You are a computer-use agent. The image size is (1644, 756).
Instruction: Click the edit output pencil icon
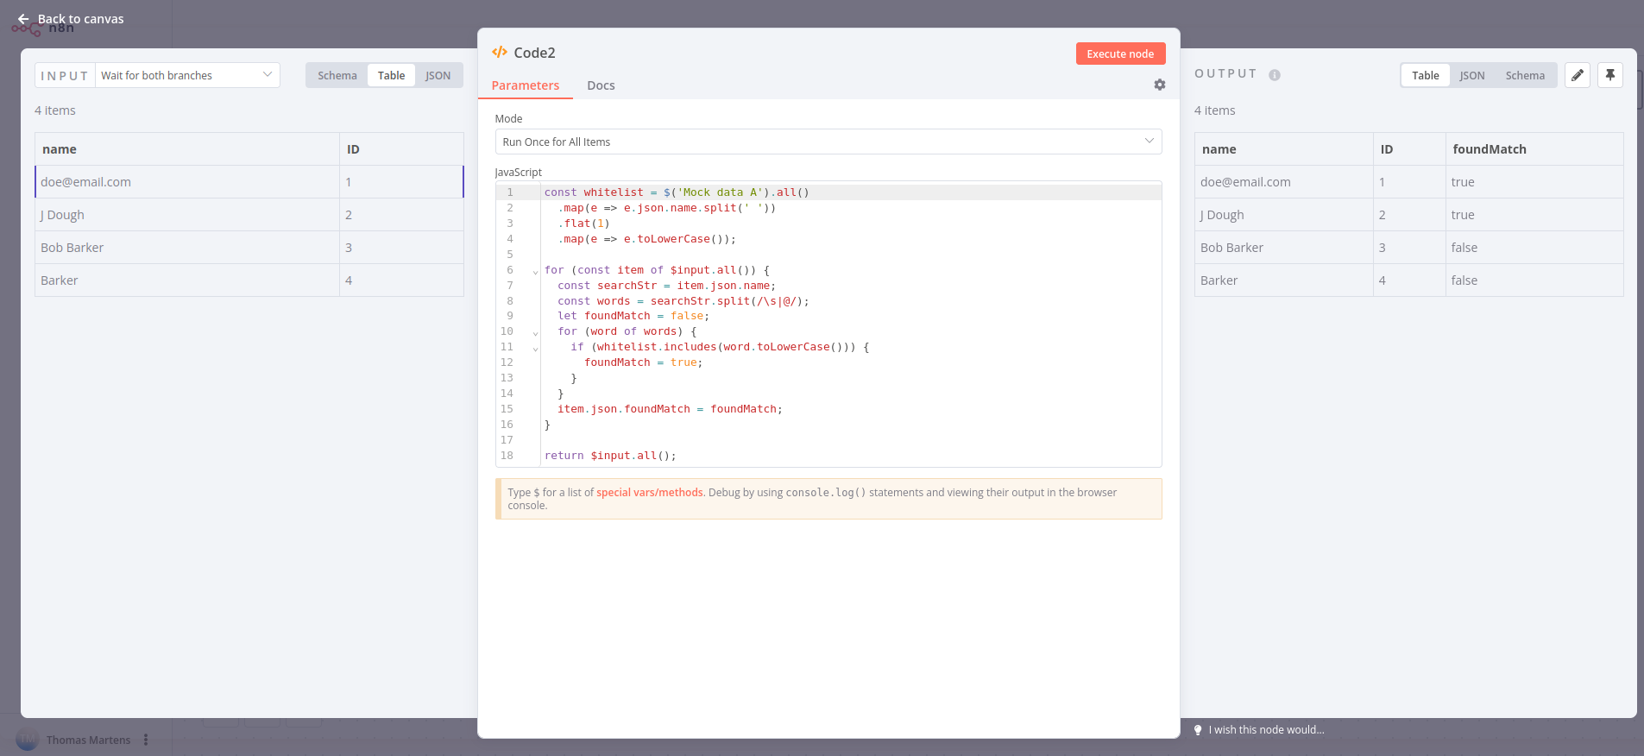[1577, 75]
